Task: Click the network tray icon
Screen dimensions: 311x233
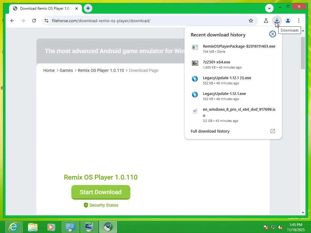Action: tap(273, 227)
